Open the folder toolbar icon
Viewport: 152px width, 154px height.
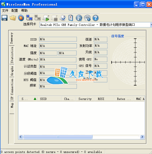tap(13, 18)
